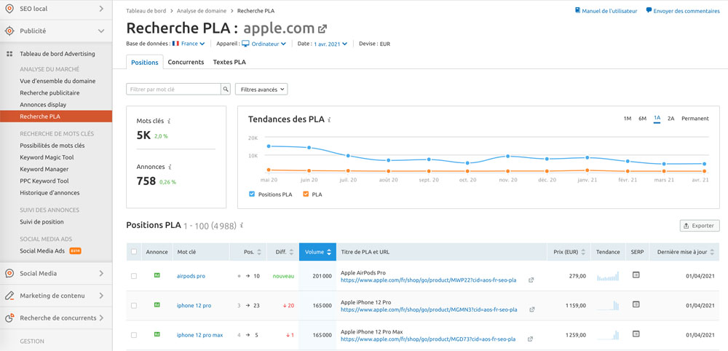
Task: Check the airpods pro row checkbox
Action: [x=134, y=276]
